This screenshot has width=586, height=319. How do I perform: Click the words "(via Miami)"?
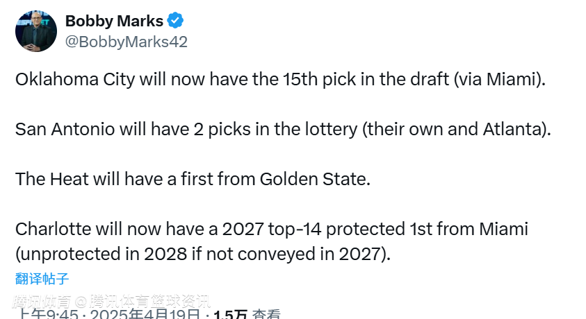point(499,79)
